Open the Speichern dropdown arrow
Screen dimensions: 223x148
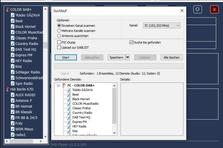tap(128, 57)
